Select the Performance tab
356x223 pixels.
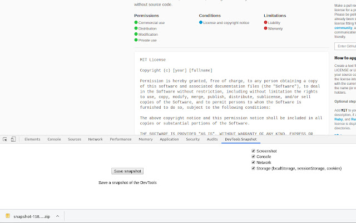point(121,139)
